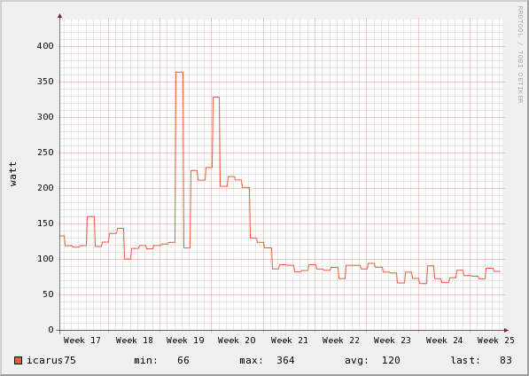
Task: Click the avg value 120
Action: click(391, 360)
